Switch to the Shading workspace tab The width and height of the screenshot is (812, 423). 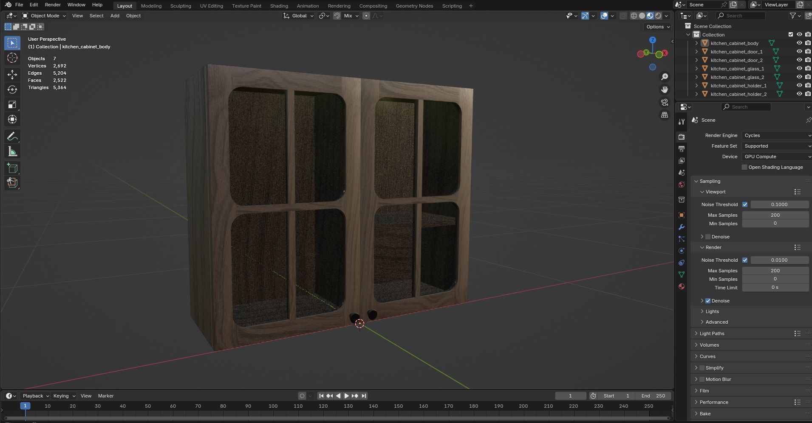click(279, 6)
